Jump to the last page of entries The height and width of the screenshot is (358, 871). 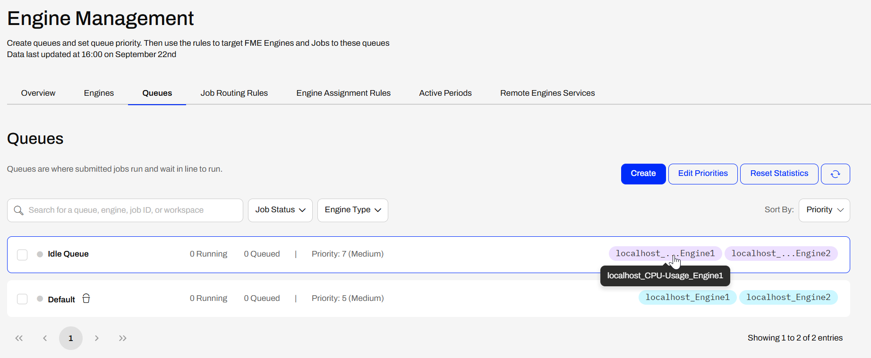pos(123,338)
